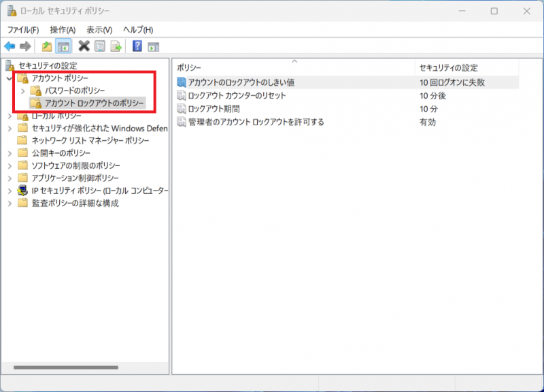Image resolution: width=544 pixels, height=392 pixels.
Task: Click the 10 回ログオンに失敗 value
Action: (452, 82)
